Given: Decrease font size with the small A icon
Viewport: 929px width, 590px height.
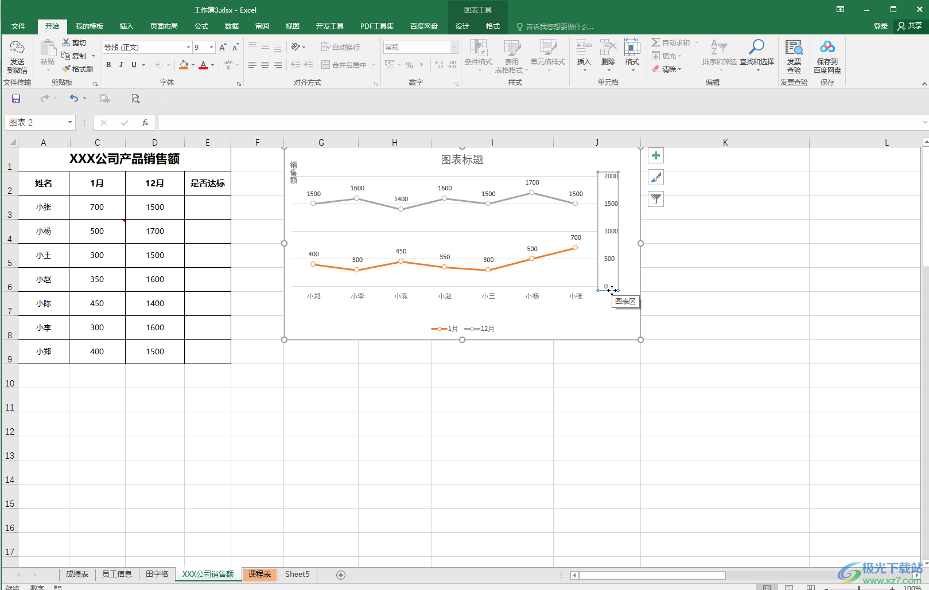Looking at the screenshot, I should [x=235, y=47].
